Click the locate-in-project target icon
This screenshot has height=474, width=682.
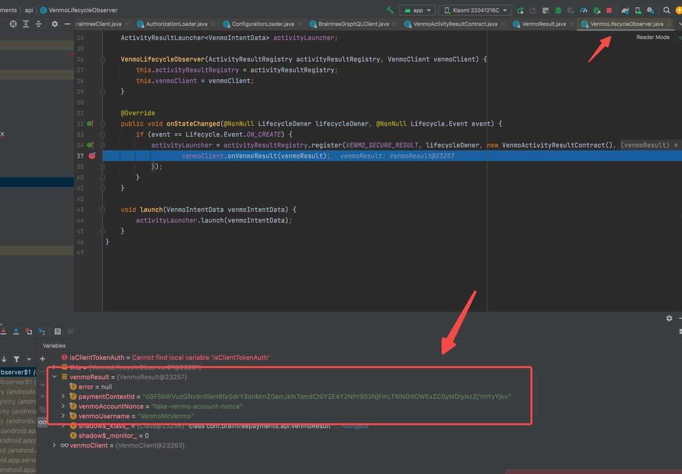(x=13, y=24)
